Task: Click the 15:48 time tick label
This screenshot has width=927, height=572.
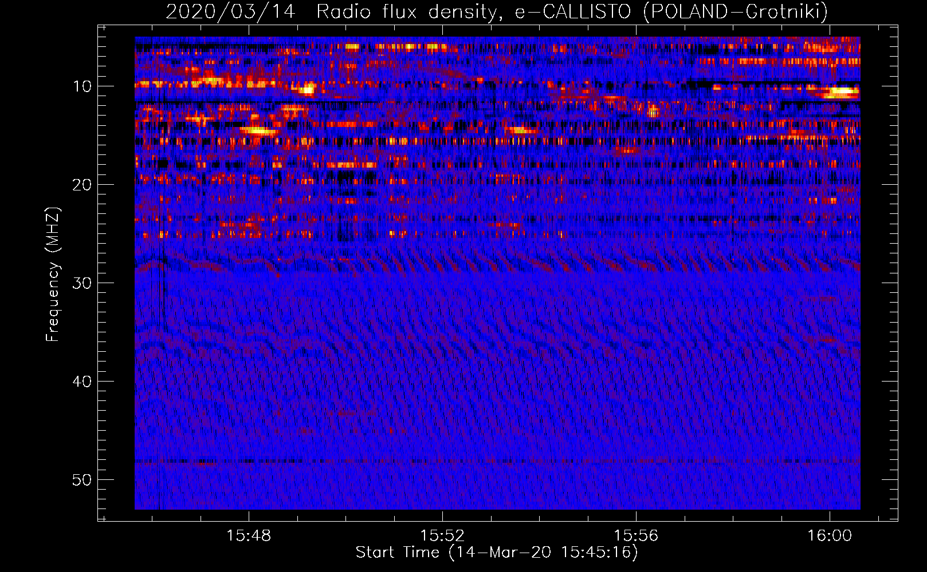Action: [x=249, y=536]
